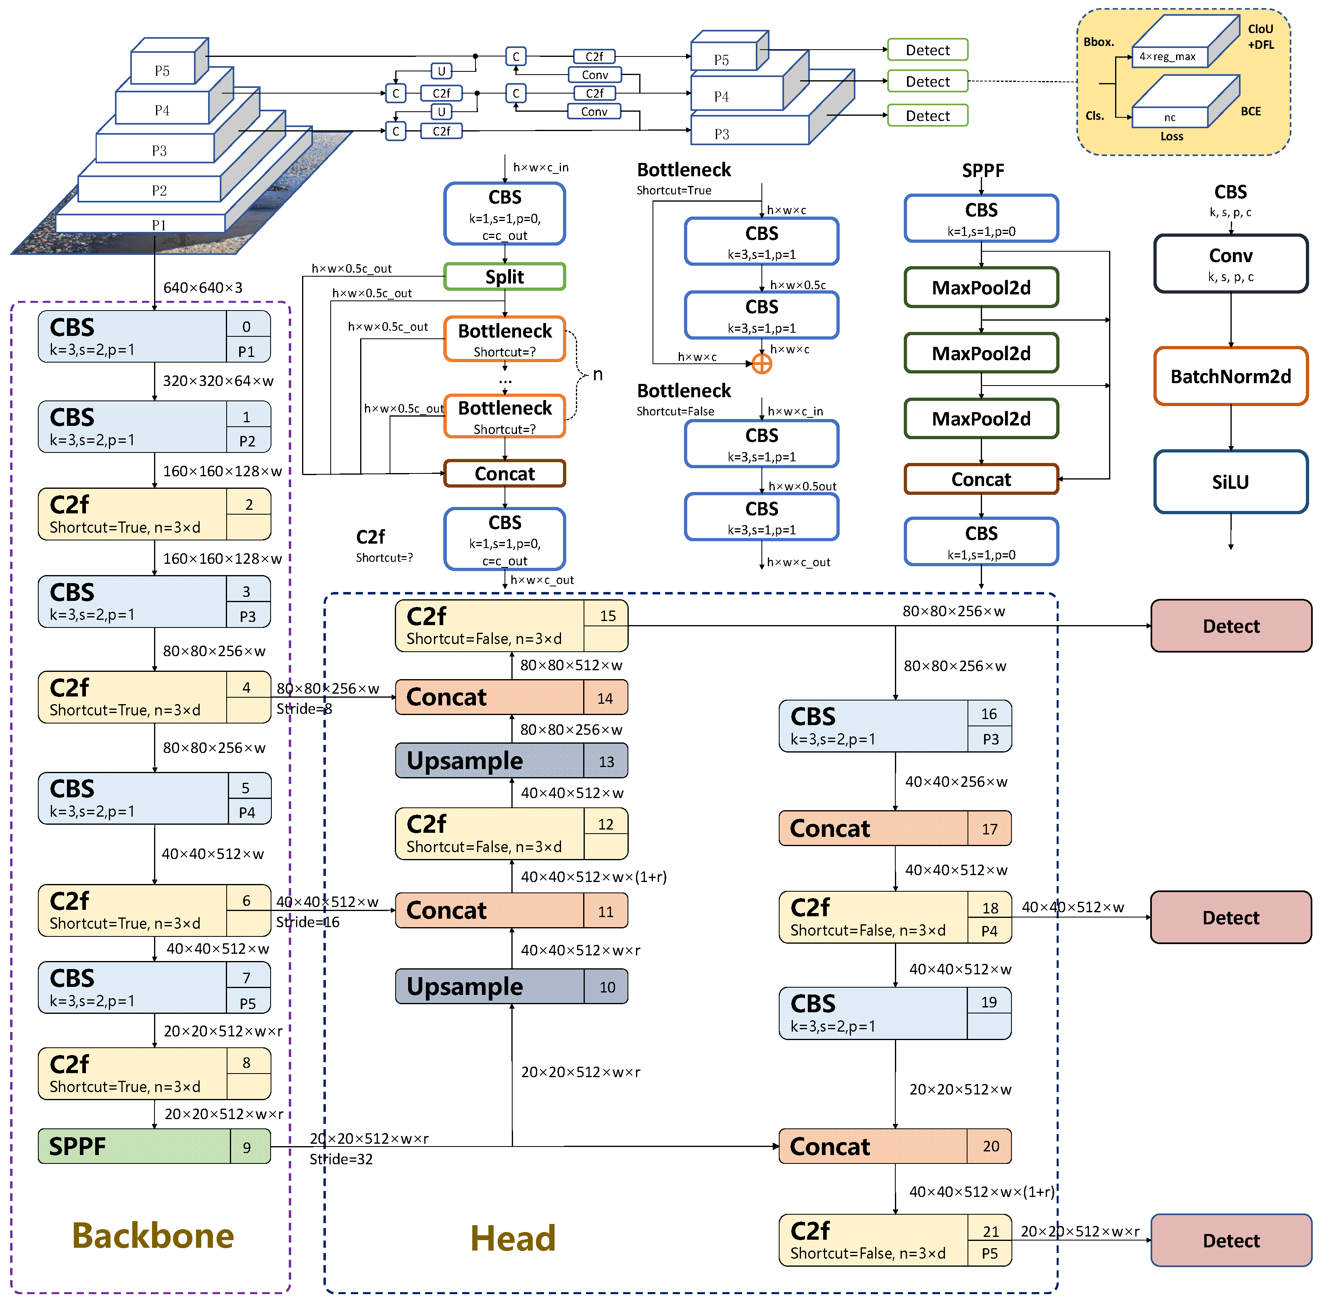Select the first CBS block labeled P1
Image resolution: width=1320 pixels, height=1301 pixels.
coord(154,336)
